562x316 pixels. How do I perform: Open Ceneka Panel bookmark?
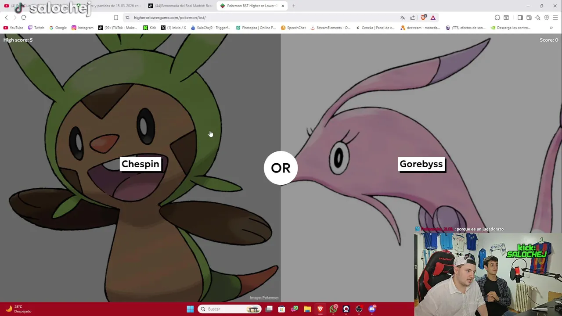375,28
